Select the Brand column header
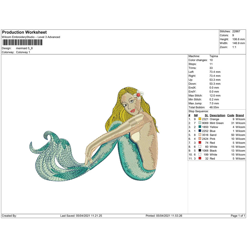Screen dimensions: 247x247 click(240, 115)
